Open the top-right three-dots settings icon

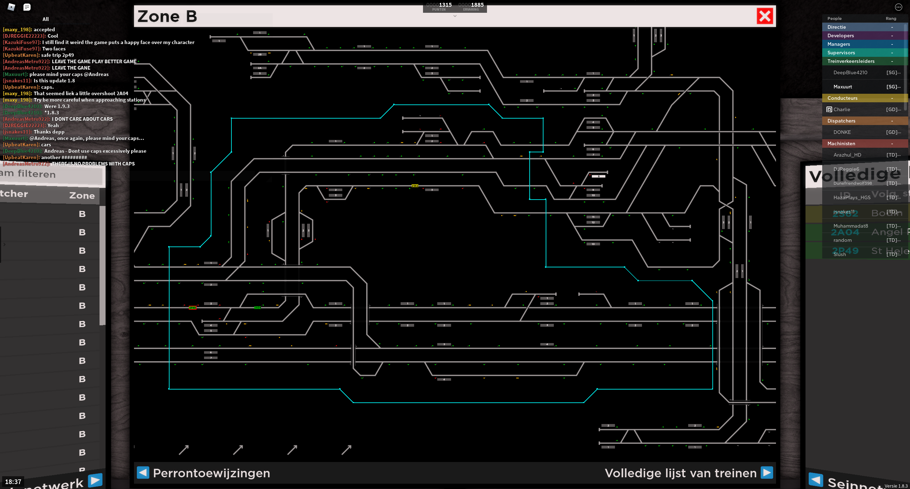click(898, 7)
